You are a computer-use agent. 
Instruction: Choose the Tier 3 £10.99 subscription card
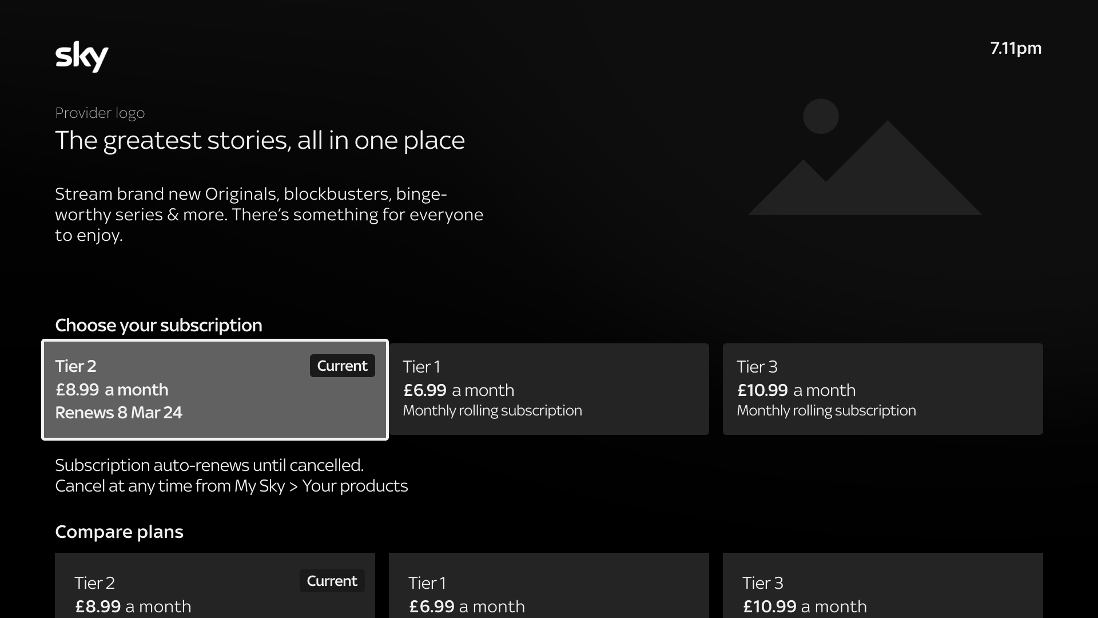883,389
